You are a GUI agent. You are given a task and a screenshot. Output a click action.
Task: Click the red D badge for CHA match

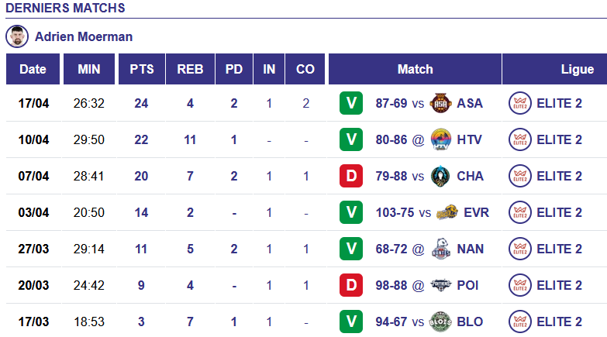tap(352, 176)
